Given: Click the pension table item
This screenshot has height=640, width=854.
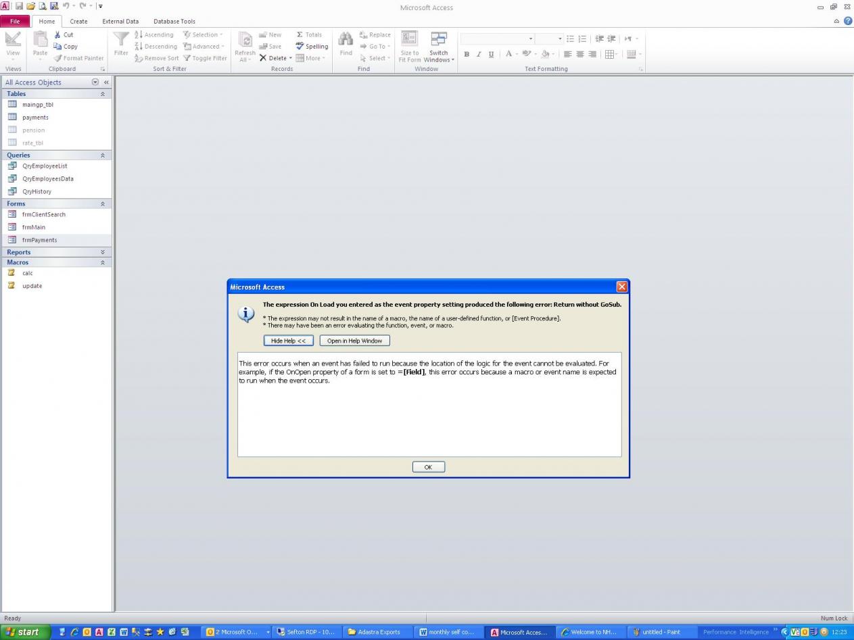Looking at the screenshot, I should 57,130.
